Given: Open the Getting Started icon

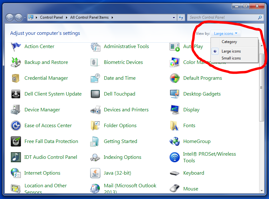Looking at the screenshot, I should click(95, 141).
